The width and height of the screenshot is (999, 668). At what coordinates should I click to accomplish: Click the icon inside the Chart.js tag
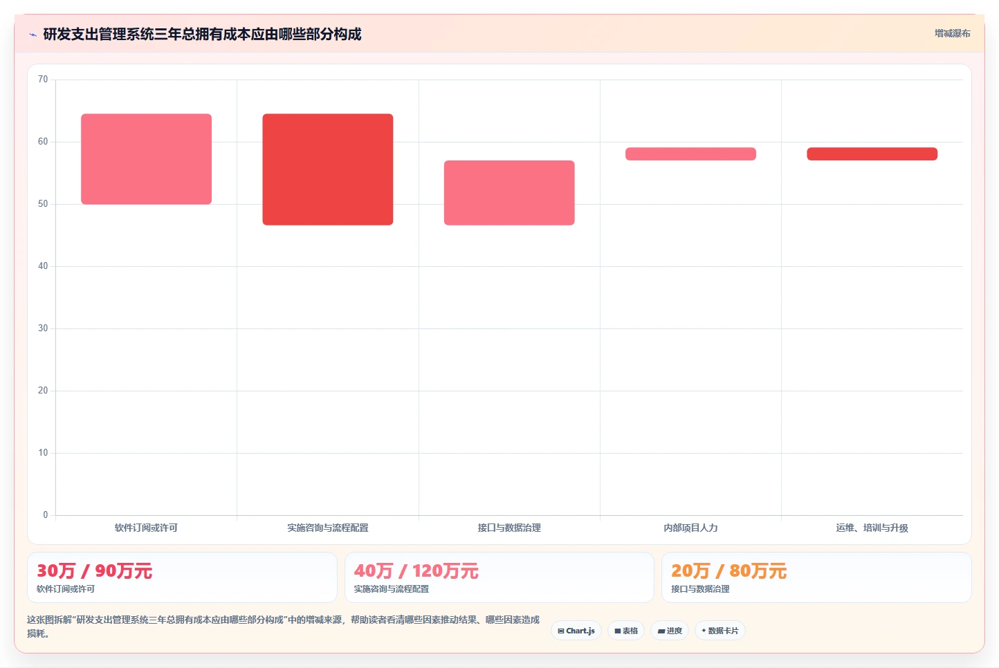pos(561,631)
